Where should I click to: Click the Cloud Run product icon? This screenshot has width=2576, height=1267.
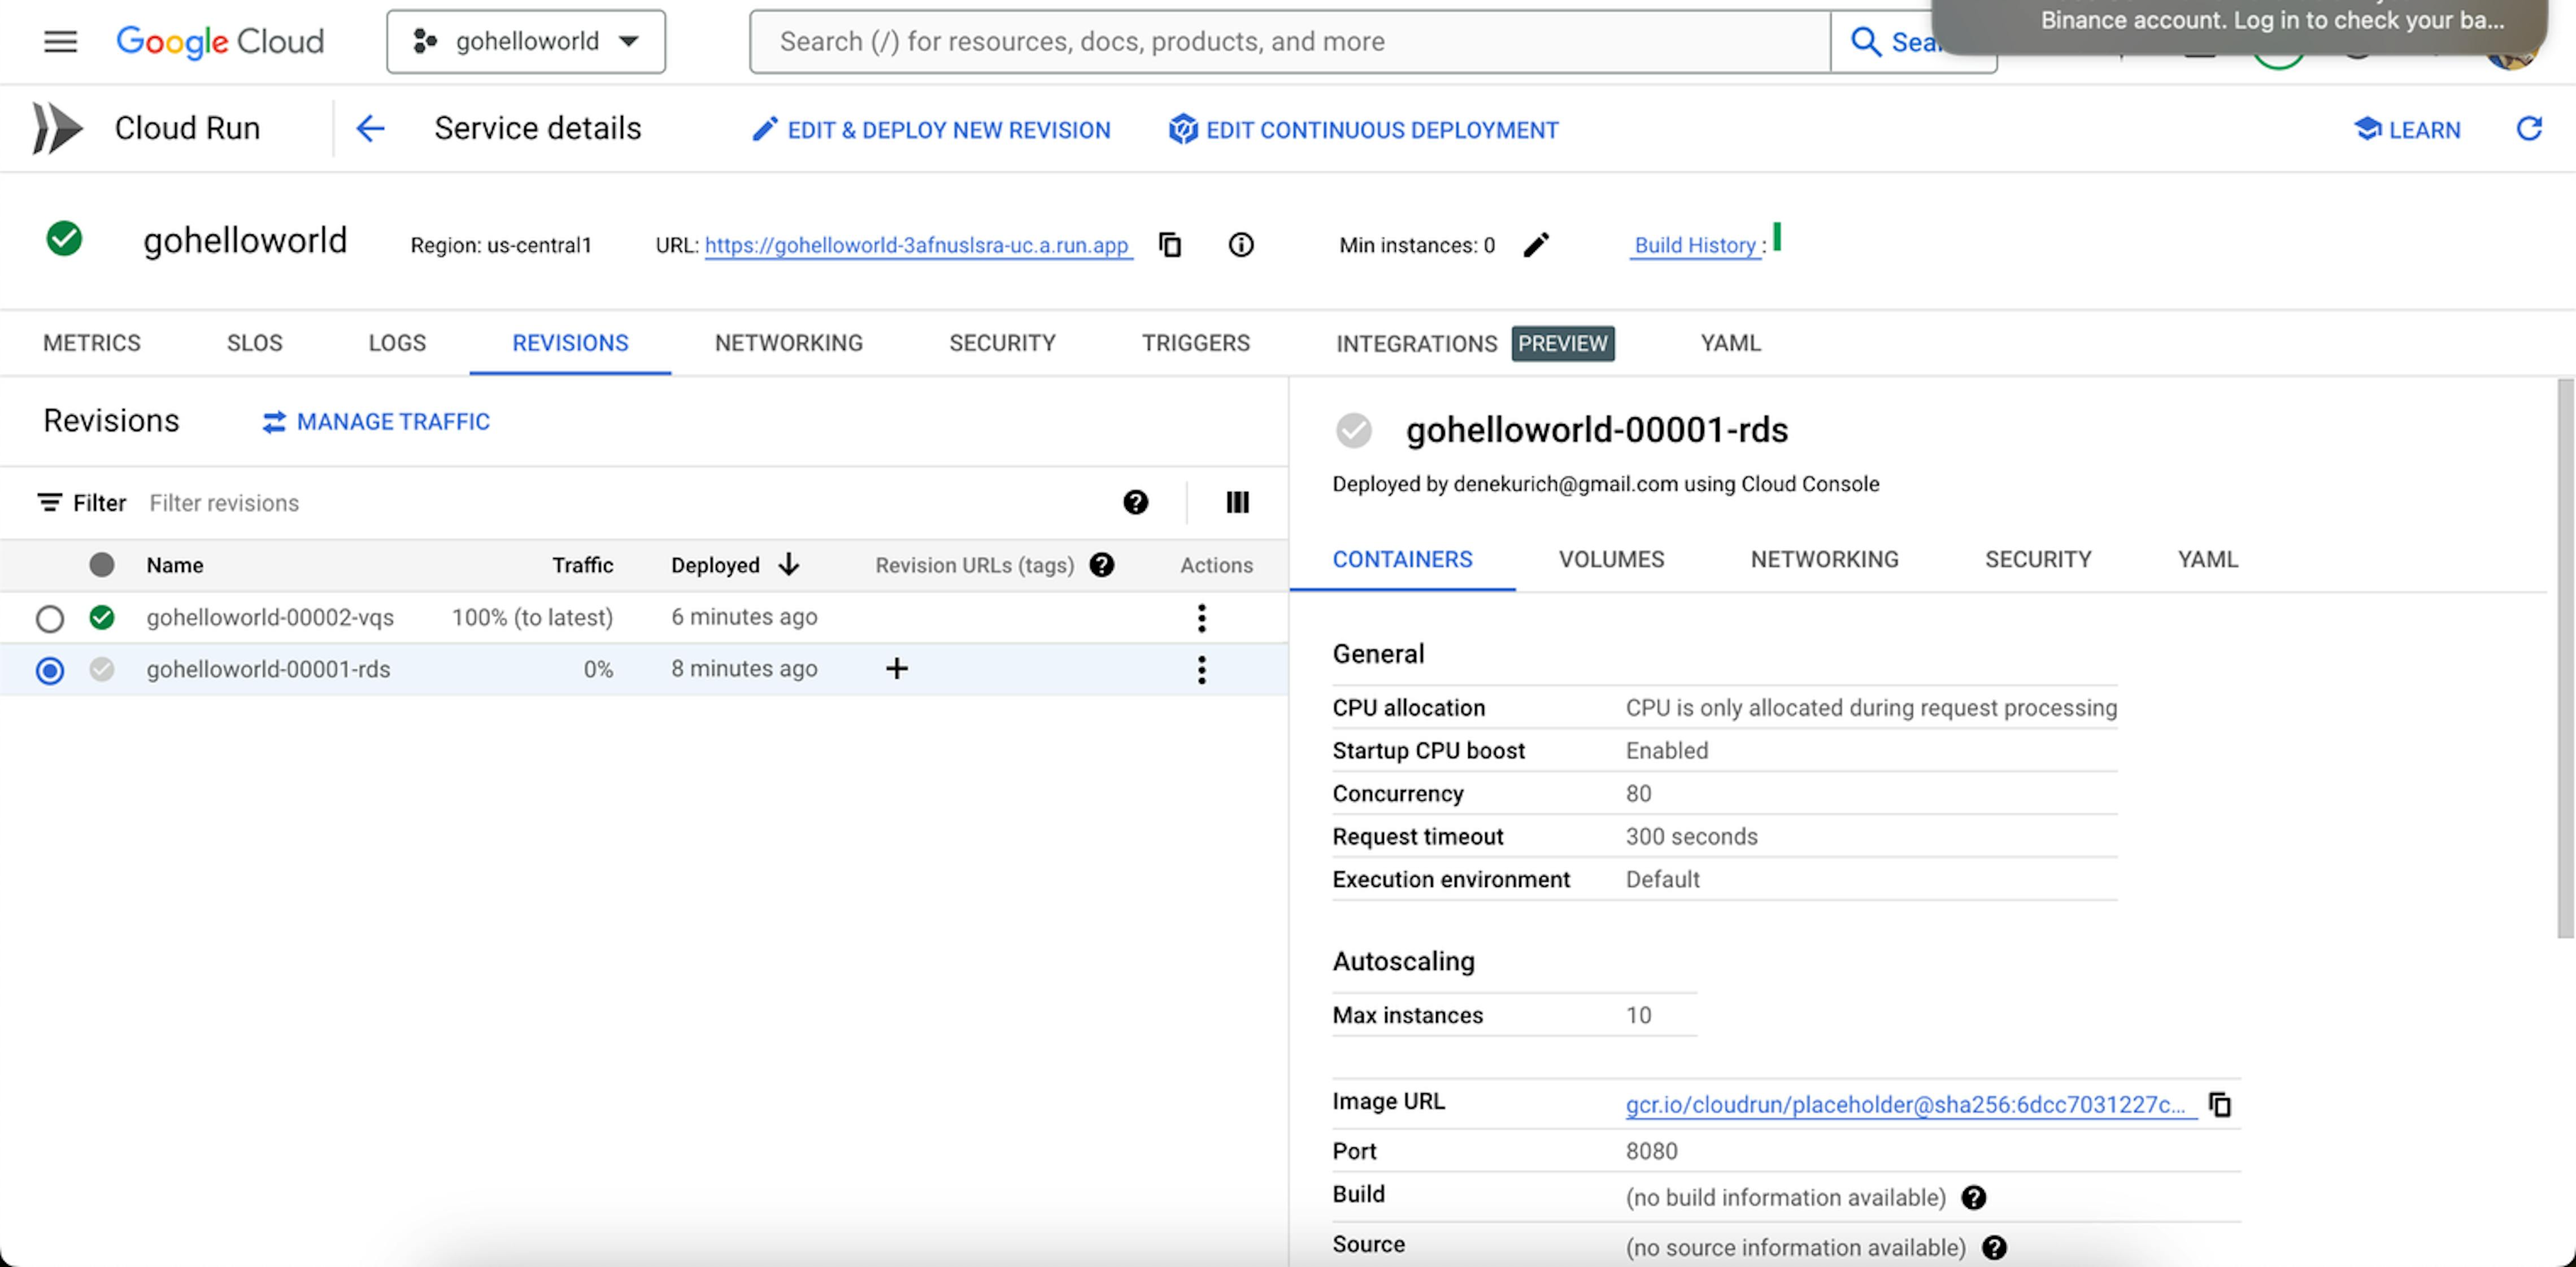[57, 128]
